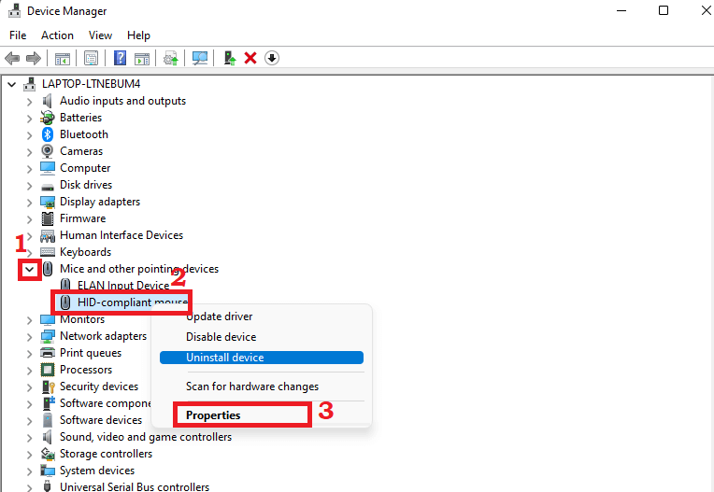Click the blue Help question mark icon
714x492 pixels.
[x=120, y=58]
